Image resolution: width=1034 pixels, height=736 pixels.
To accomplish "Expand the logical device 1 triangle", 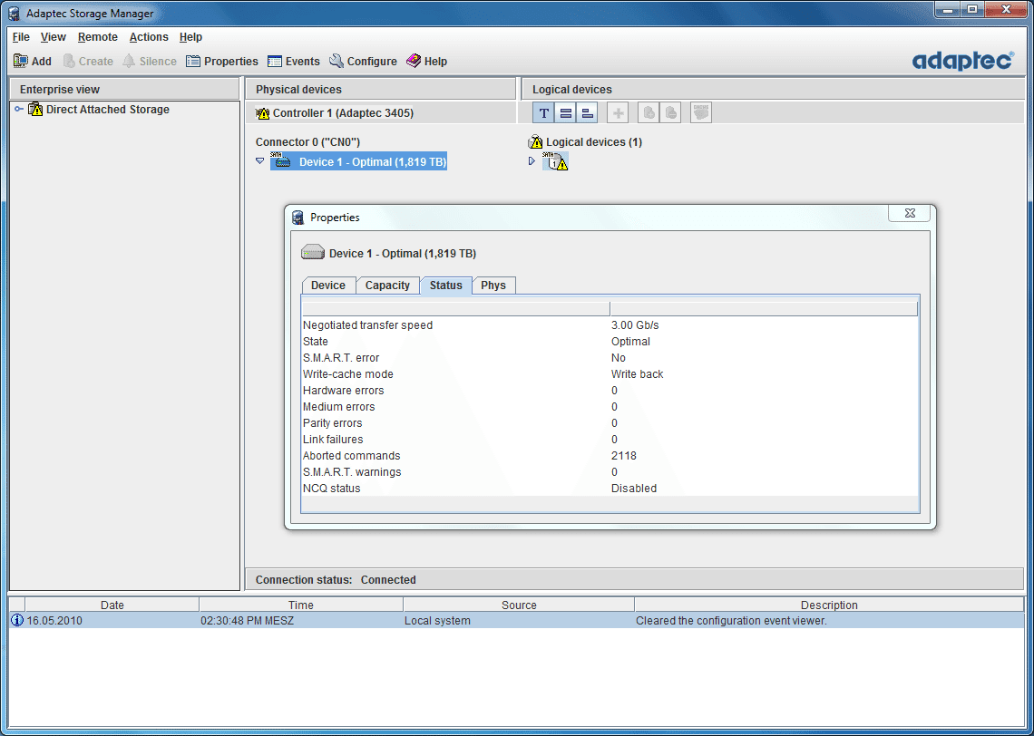I will (532, 160).
